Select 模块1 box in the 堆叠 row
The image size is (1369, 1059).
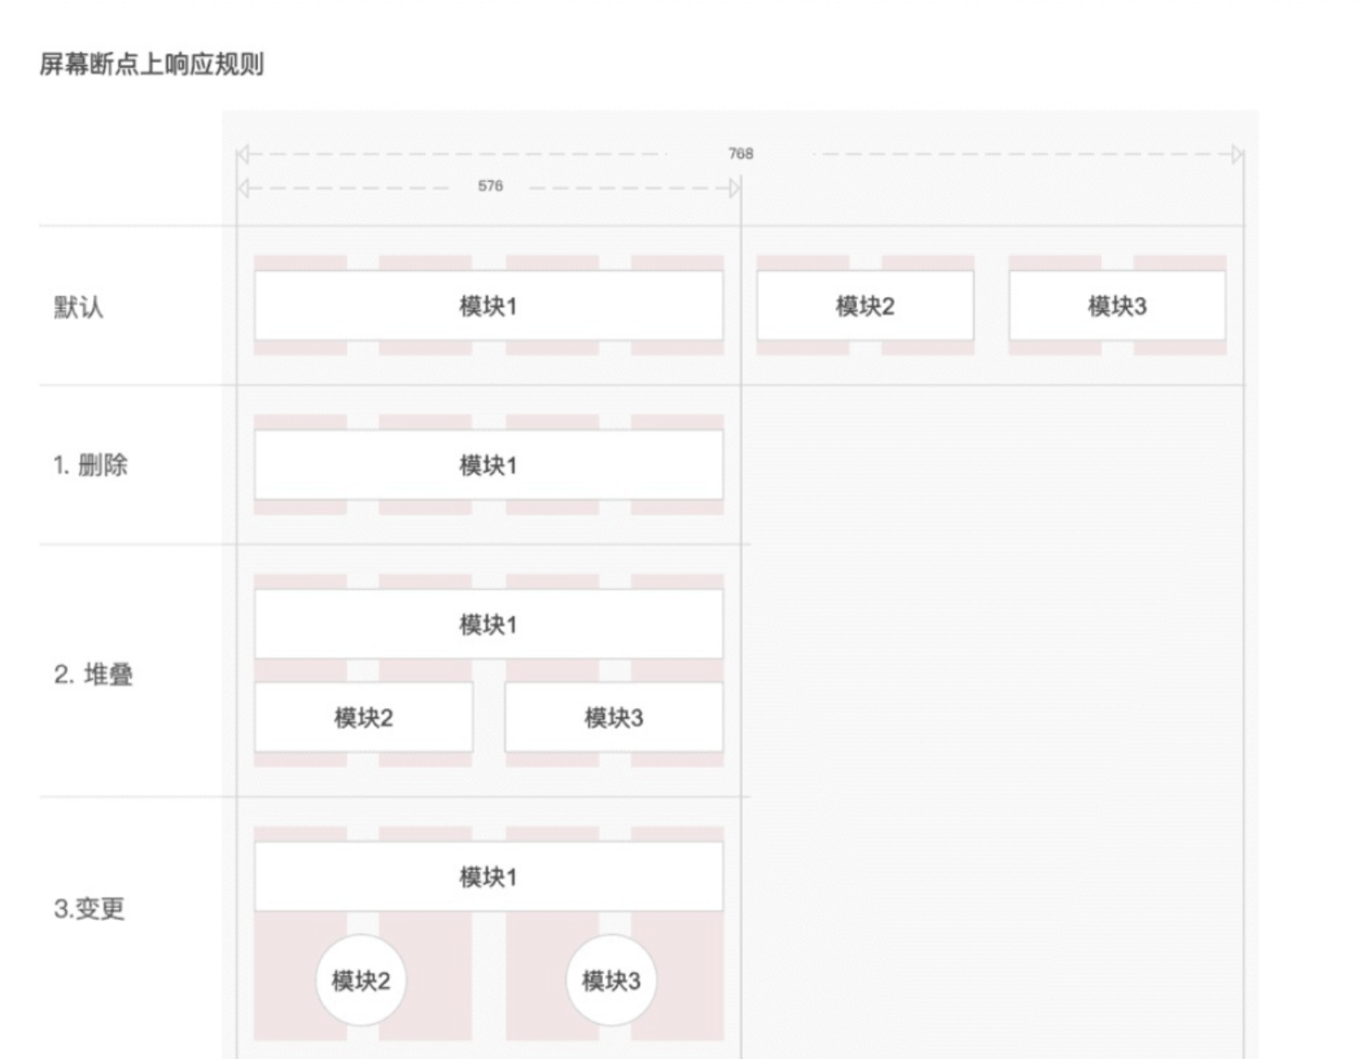point(489,624)
